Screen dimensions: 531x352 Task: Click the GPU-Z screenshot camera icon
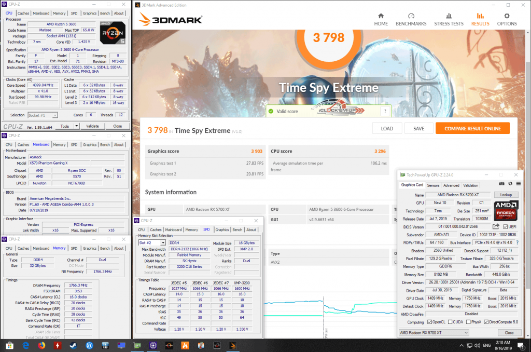[501, 184]
